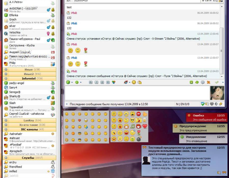Select the padjiy-angel contact
Image resolution: width=229 pixels, height=178 pixels.
coord(29,83)
